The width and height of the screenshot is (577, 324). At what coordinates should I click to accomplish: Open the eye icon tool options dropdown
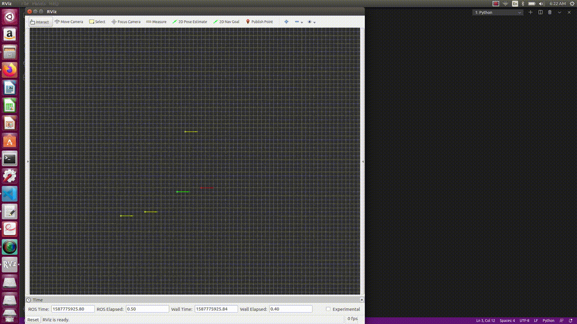(x=311, y=22)
